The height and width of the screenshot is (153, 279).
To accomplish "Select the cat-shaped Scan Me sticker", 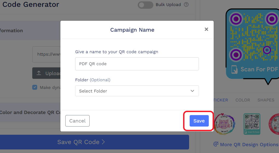I will [224, 124].
